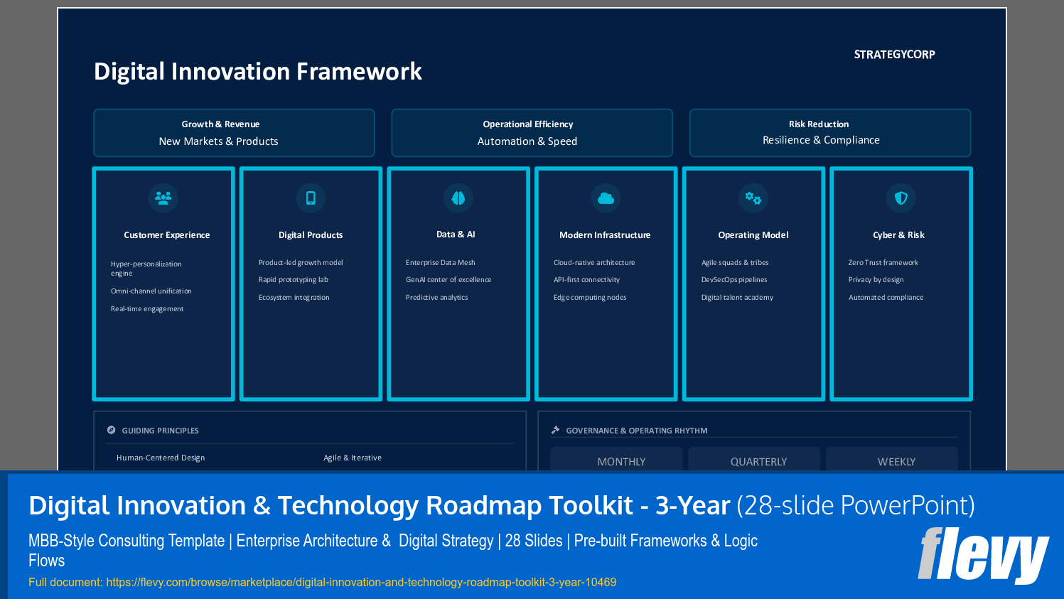Select the Customer Experience people icon
This screenshot has height=599, width=1064.
[x=163, y=198]
